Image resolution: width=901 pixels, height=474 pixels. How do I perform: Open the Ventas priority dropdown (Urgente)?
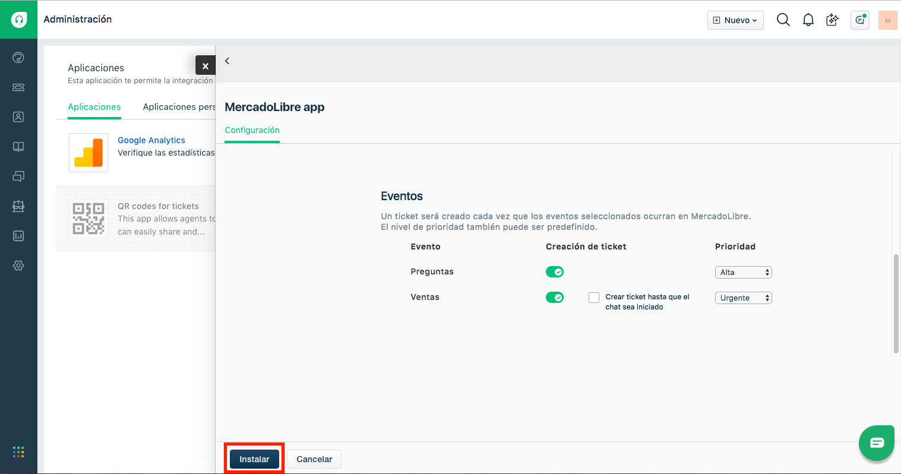[x=743, y=298]
